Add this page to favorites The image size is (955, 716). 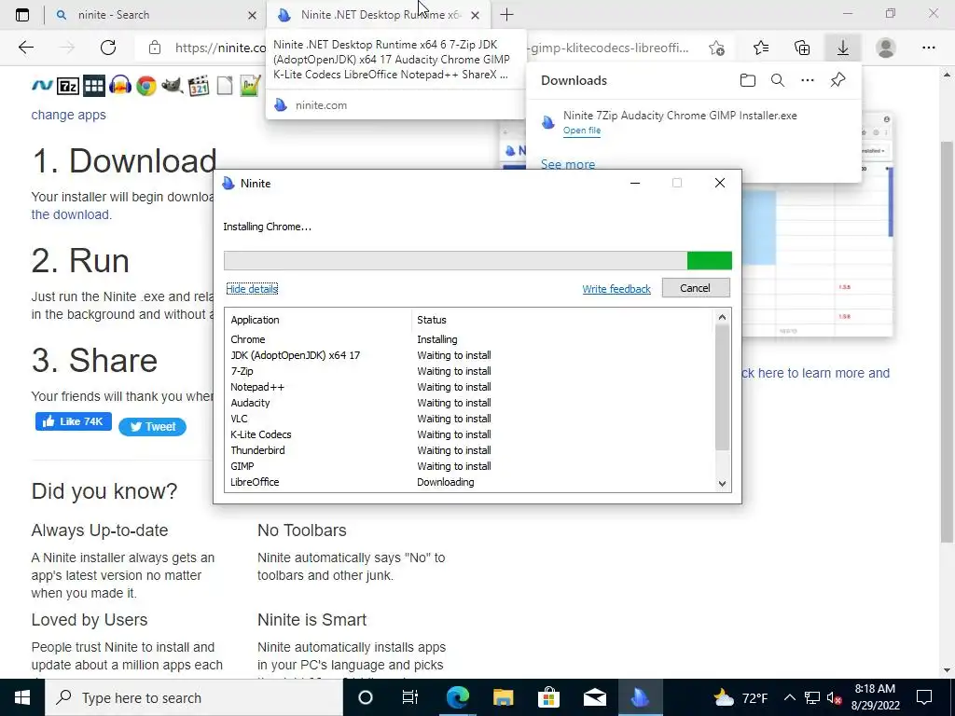[x=717, y=48]
